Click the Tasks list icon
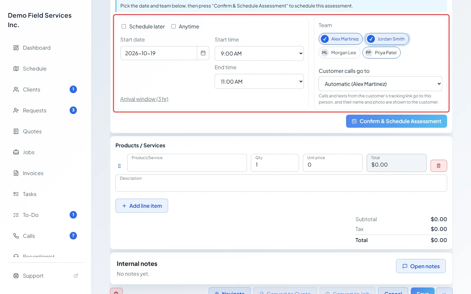 point(16,194)
